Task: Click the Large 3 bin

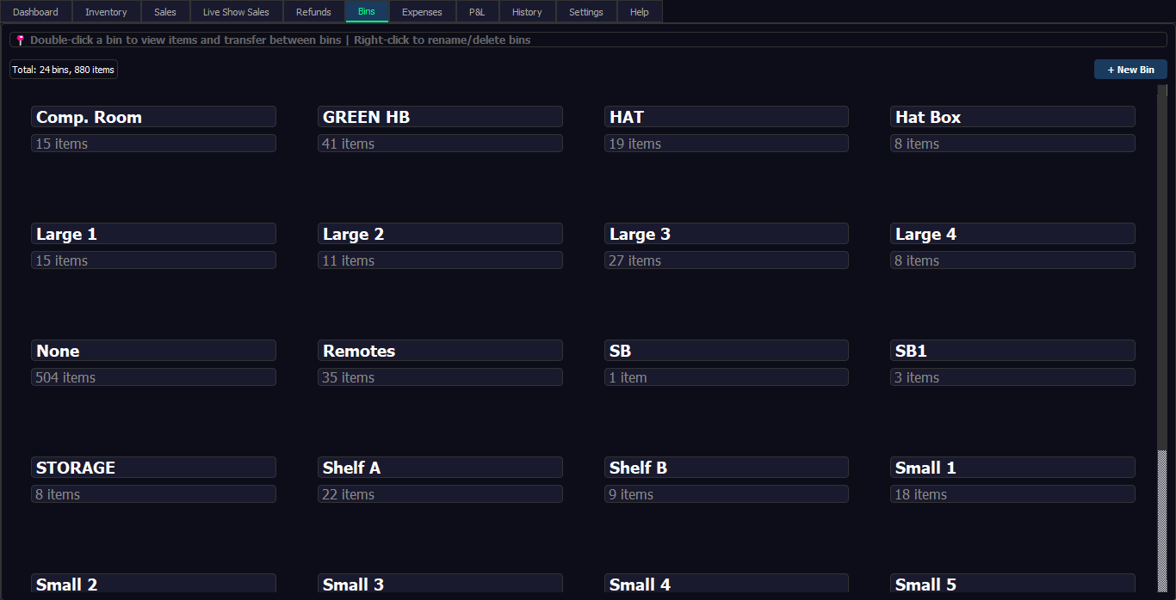Action: click(727, 234)
